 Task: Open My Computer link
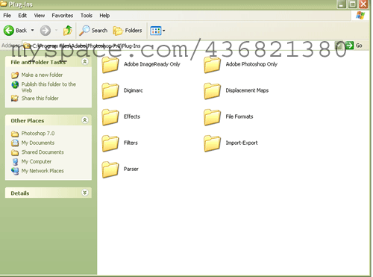coord(37,161)
